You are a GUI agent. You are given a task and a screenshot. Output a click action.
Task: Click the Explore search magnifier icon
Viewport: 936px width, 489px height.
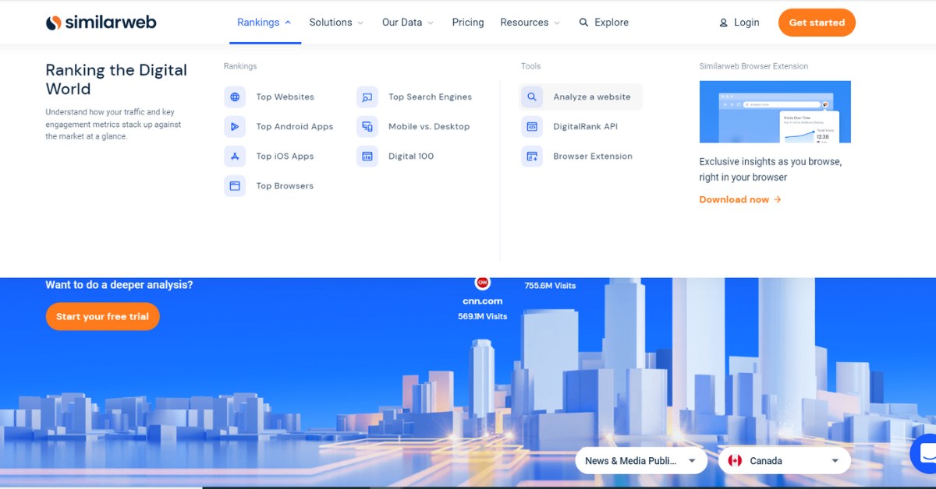[x=583, y=23]
